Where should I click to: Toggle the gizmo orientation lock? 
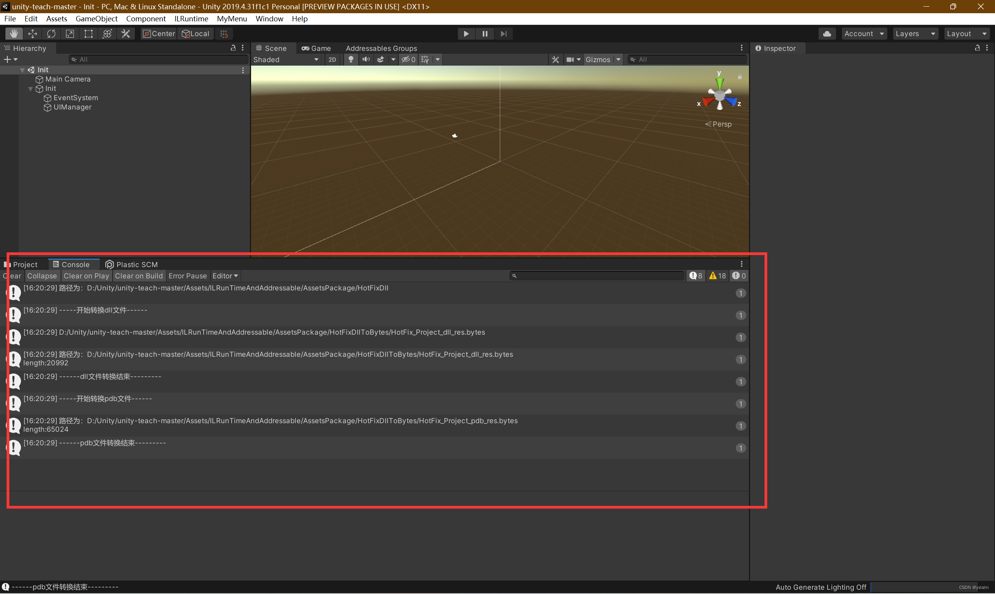739,76
